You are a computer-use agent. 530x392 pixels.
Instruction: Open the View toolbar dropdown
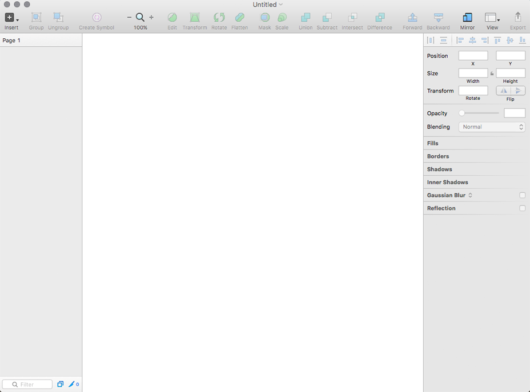point(492,18)
